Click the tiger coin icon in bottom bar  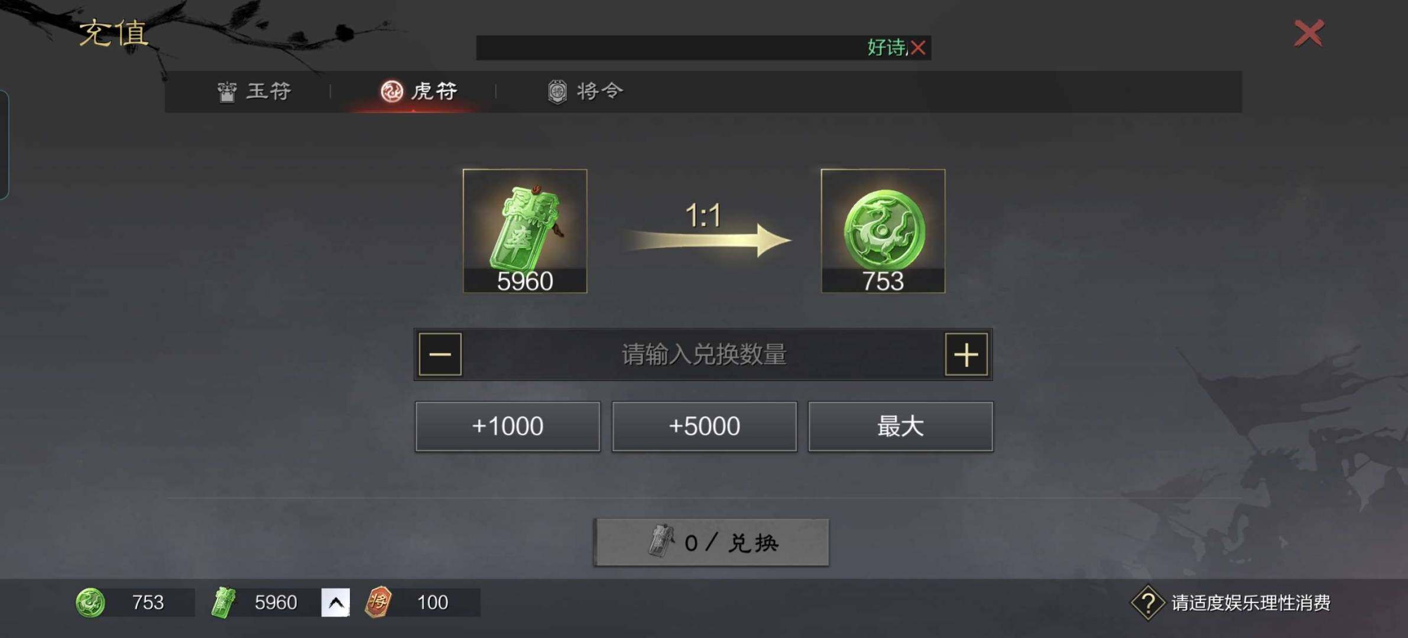(90, 603)
